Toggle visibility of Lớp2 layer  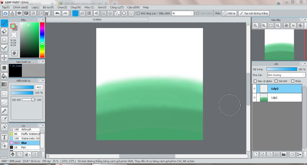click(254, 89)
